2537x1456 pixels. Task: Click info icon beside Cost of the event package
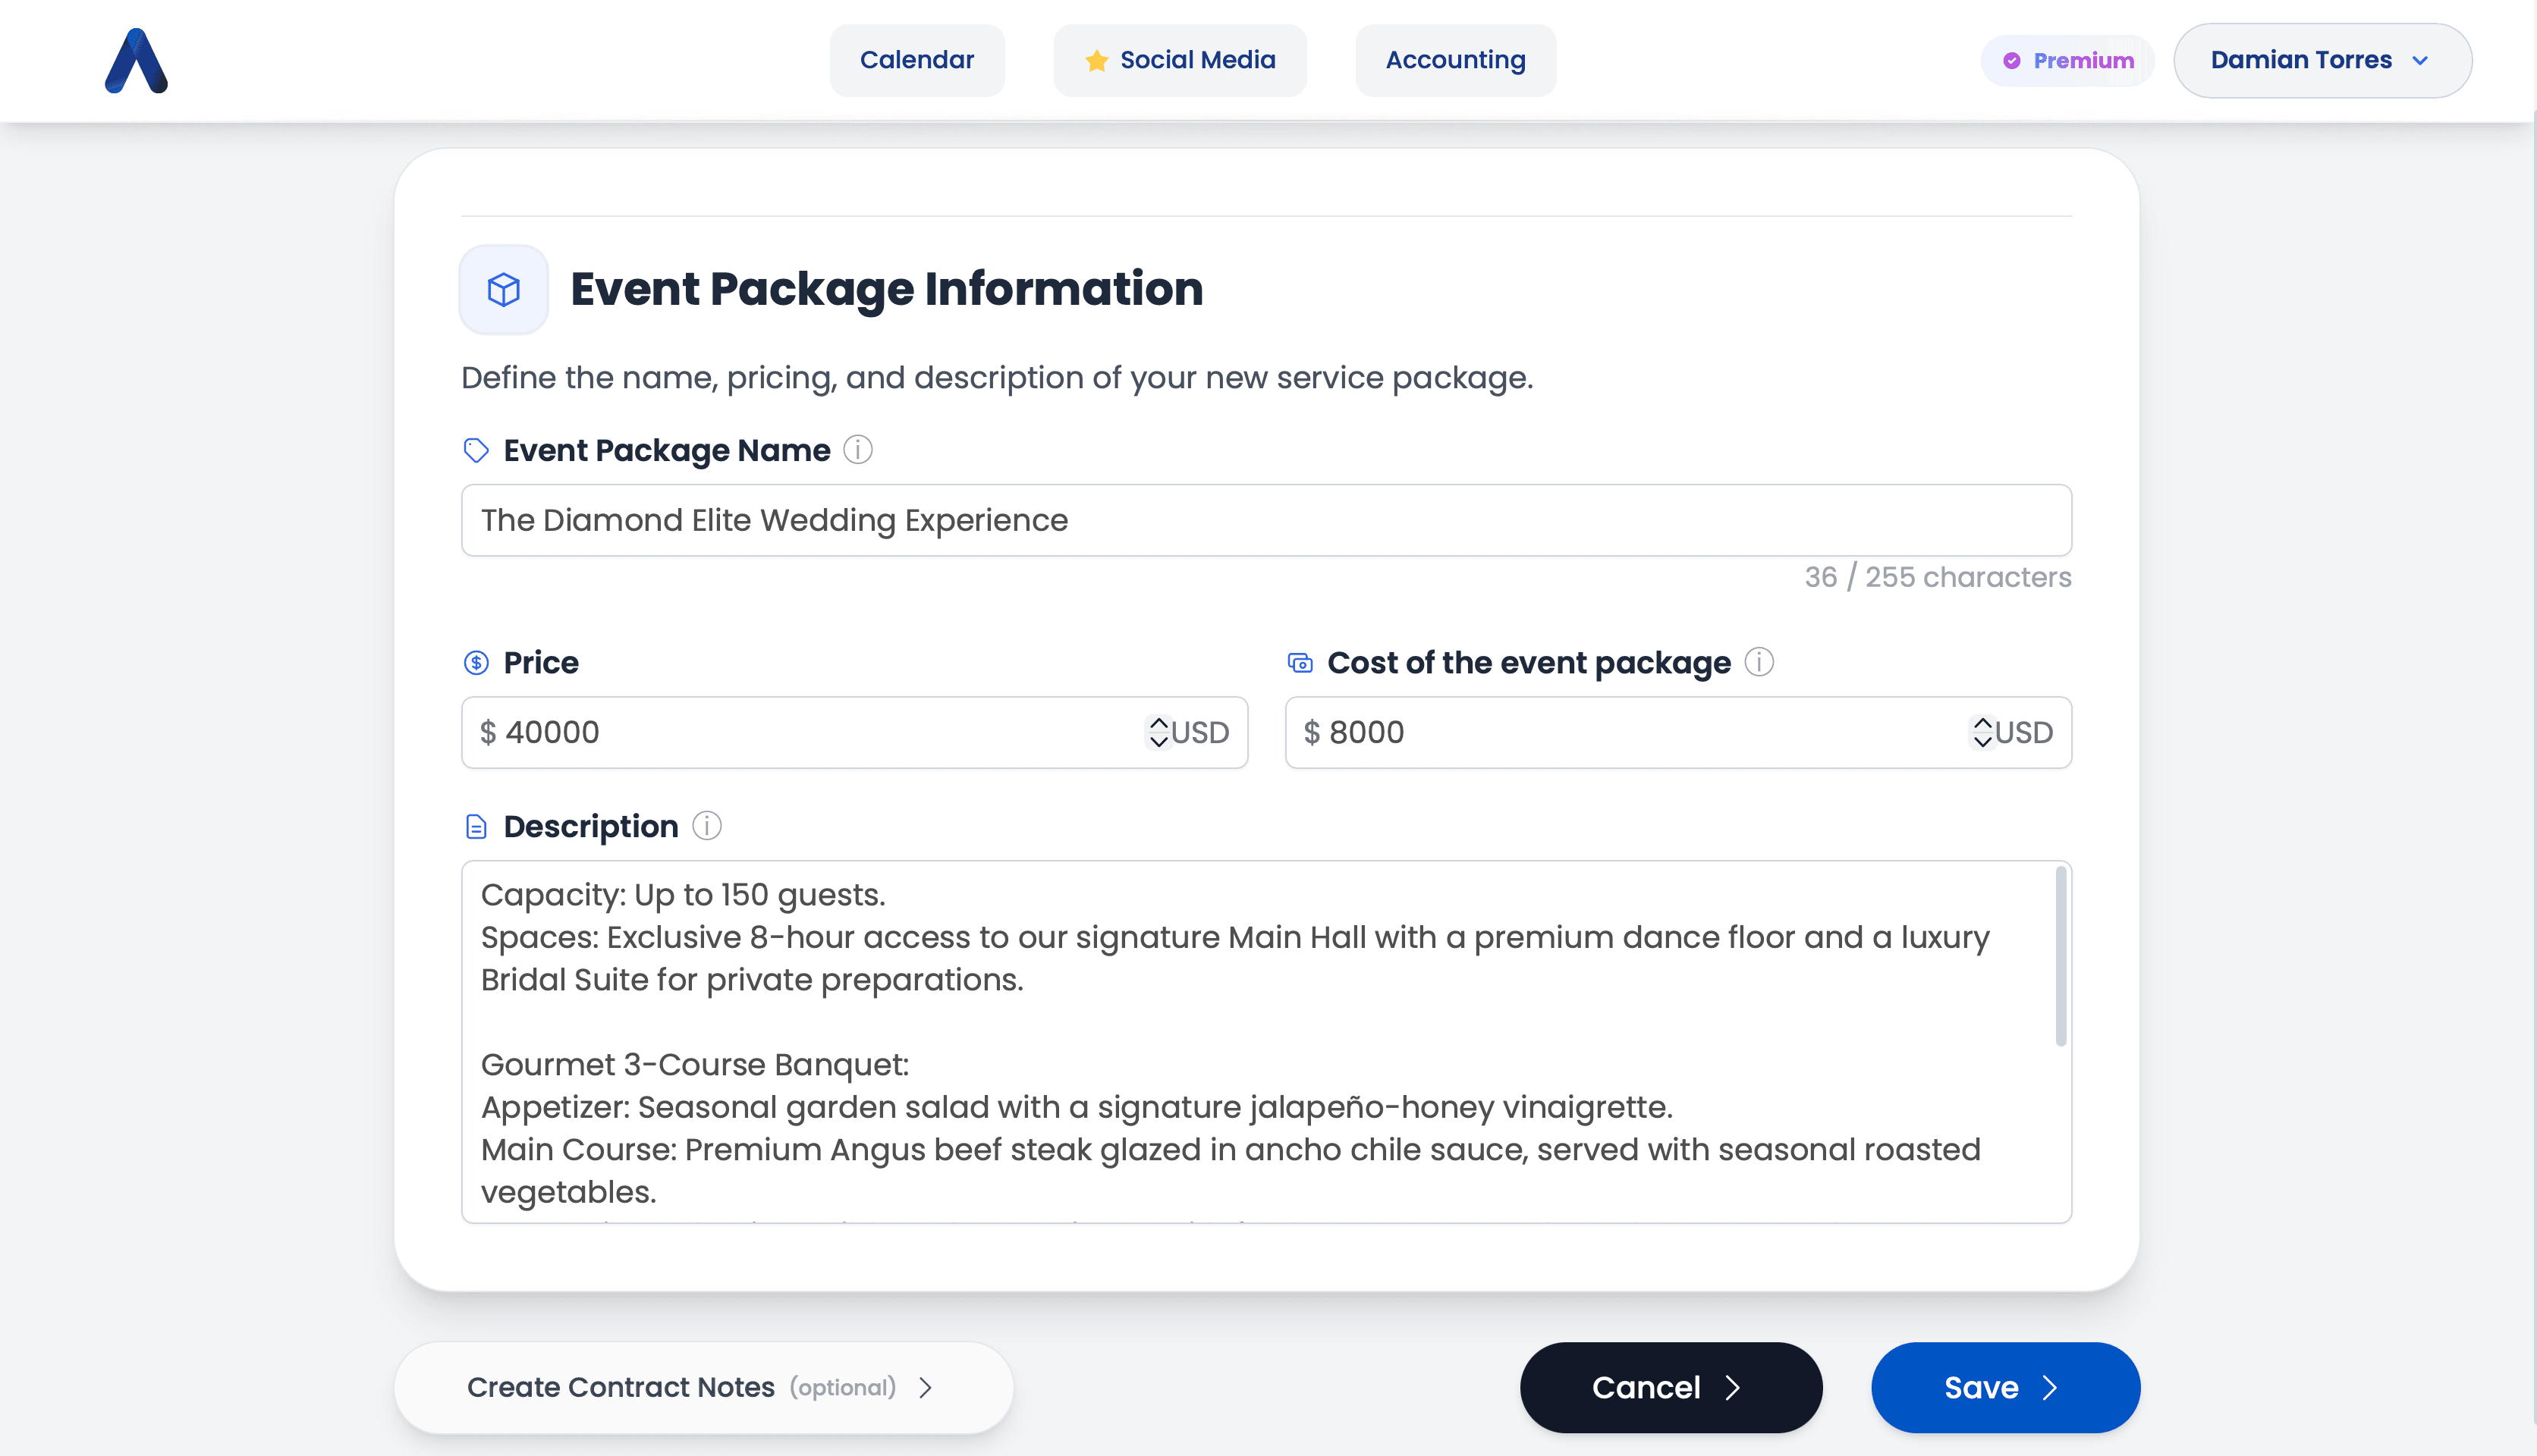(1759, 662)
